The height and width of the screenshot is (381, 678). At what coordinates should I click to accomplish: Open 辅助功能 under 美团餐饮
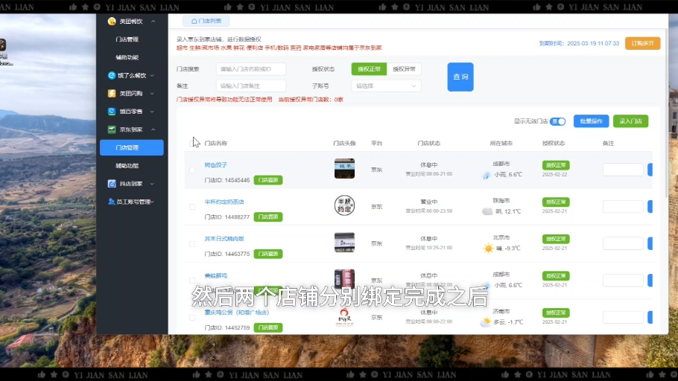click(x=127, y=57)
